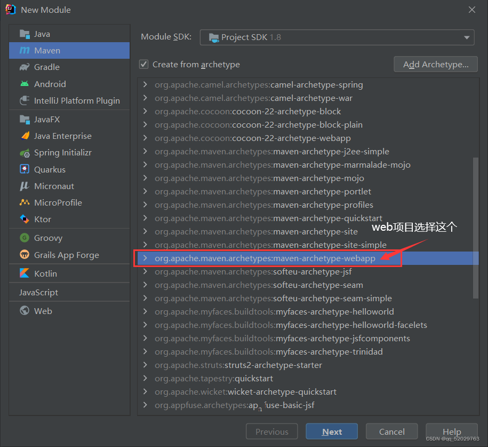Viewport: 488px width, 447px height.
Task: Select myfaces-archetype-jsfcomponents row
Action: coord(308,338)
